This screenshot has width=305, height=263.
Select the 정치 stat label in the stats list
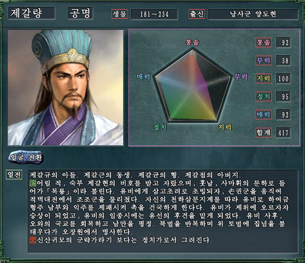(x=264, y=97)
